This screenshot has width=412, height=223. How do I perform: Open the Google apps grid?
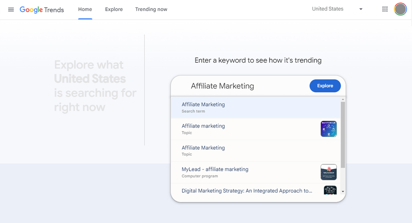click(x=385, y=9)
